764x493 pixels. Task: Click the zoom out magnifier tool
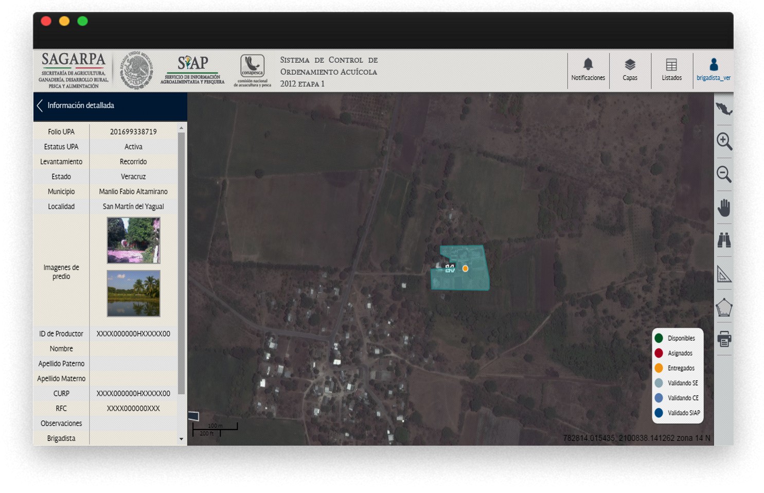point(724,174)
